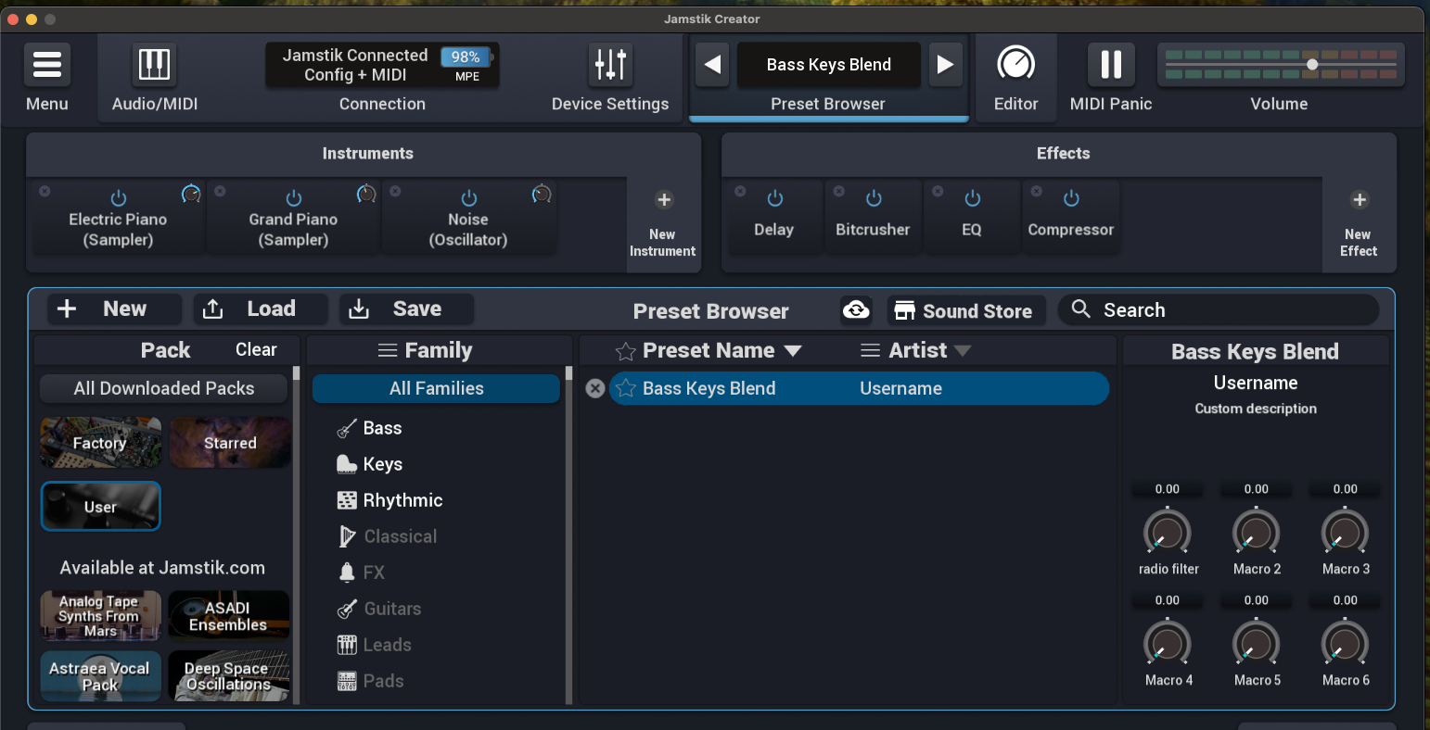Remove the Grand Piano instrument
Image resolution: width=1430 pixels, height=730 pixels.
pyautogui.click(x=220, y=192)
